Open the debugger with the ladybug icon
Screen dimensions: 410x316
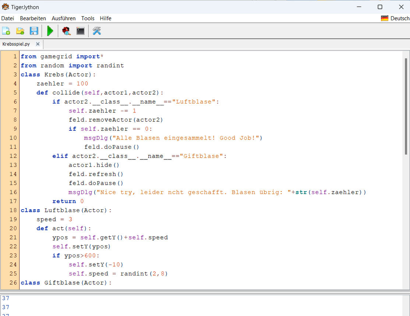click(x=66, y=31)
